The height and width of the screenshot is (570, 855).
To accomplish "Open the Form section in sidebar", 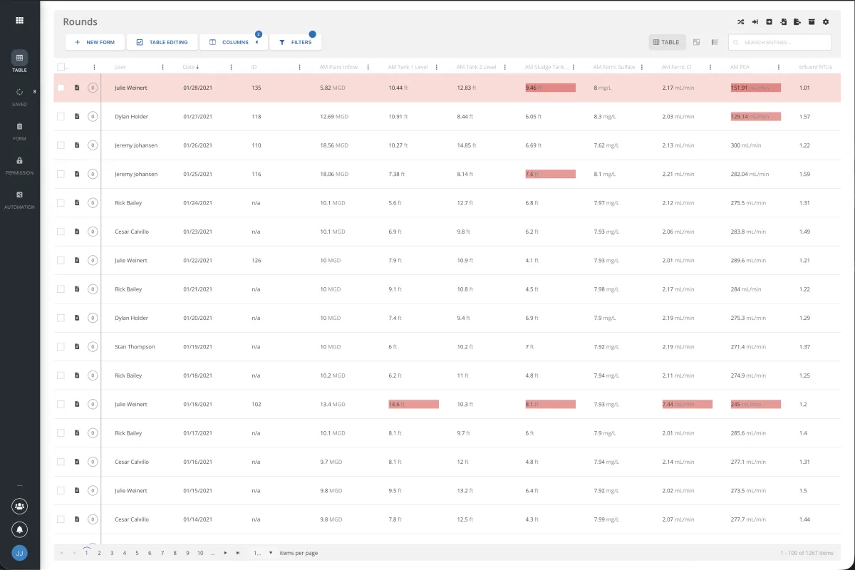I will point(19,131).
